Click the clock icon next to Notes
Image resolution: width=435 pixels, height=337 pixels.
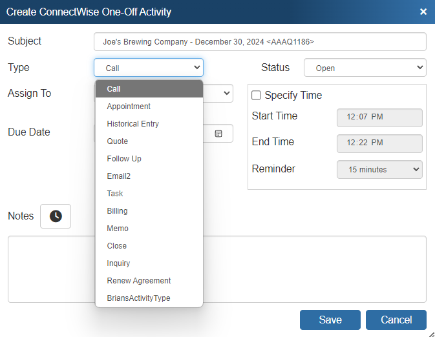(56, 216)
